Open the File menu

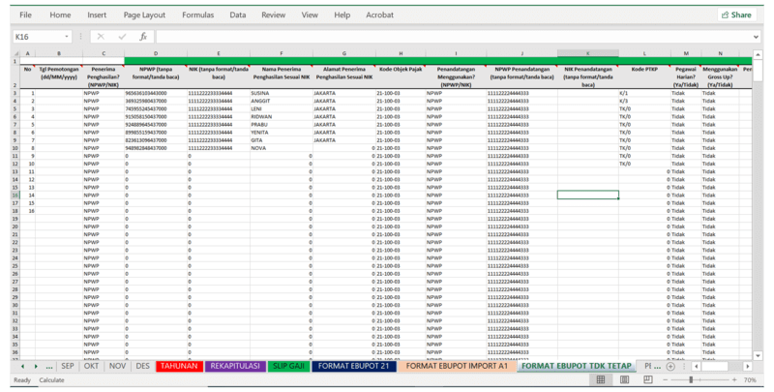click(x=26, y=15)
